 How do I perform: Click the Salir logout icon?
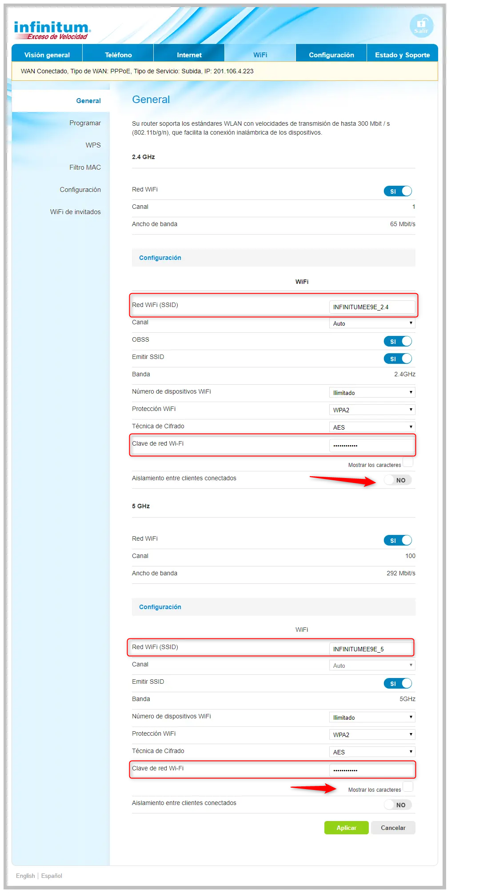421,26
